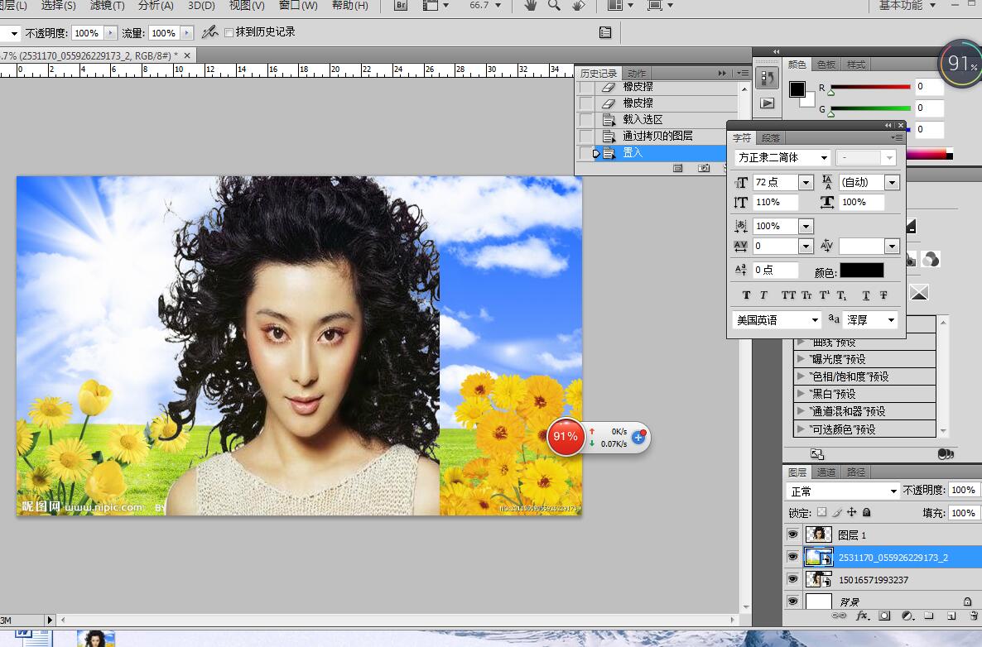This screenshot has width=982, height=647.
Task: Add a layer mask via mask icon
Action: pyautogui.click(x=884, y=616)
